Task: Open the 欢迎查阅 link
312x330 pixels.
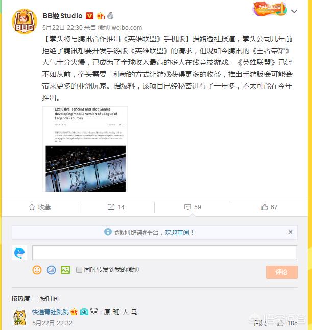Action: pyautogui.click(x=177, y=233)
